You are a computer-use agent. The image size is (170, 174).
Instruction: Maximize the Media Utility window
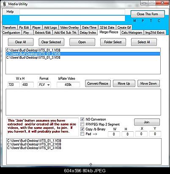152,3
